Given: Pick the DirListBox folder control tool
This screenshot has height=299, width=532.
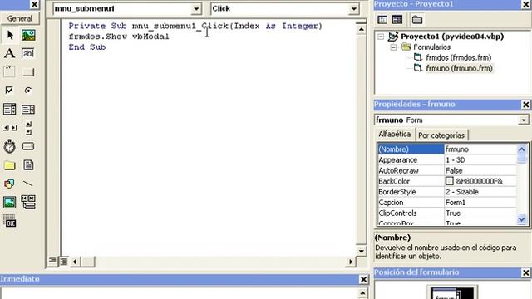Looking at the screenshot, I should 9,165.
